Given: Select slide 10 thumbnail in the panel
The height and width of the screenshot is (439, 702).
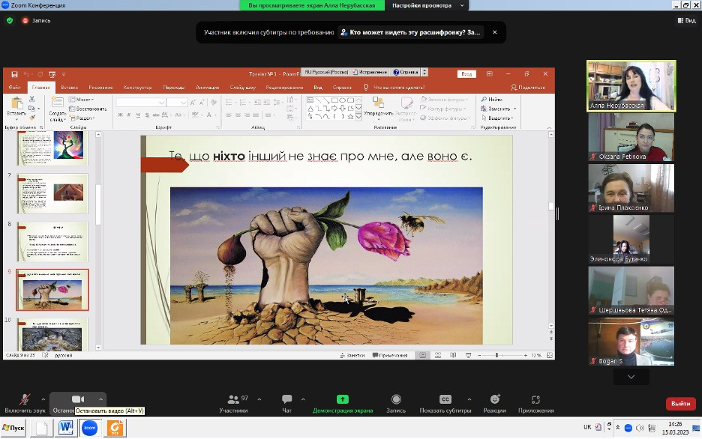Looking at the screenshot, I should [x=52, y=334].
